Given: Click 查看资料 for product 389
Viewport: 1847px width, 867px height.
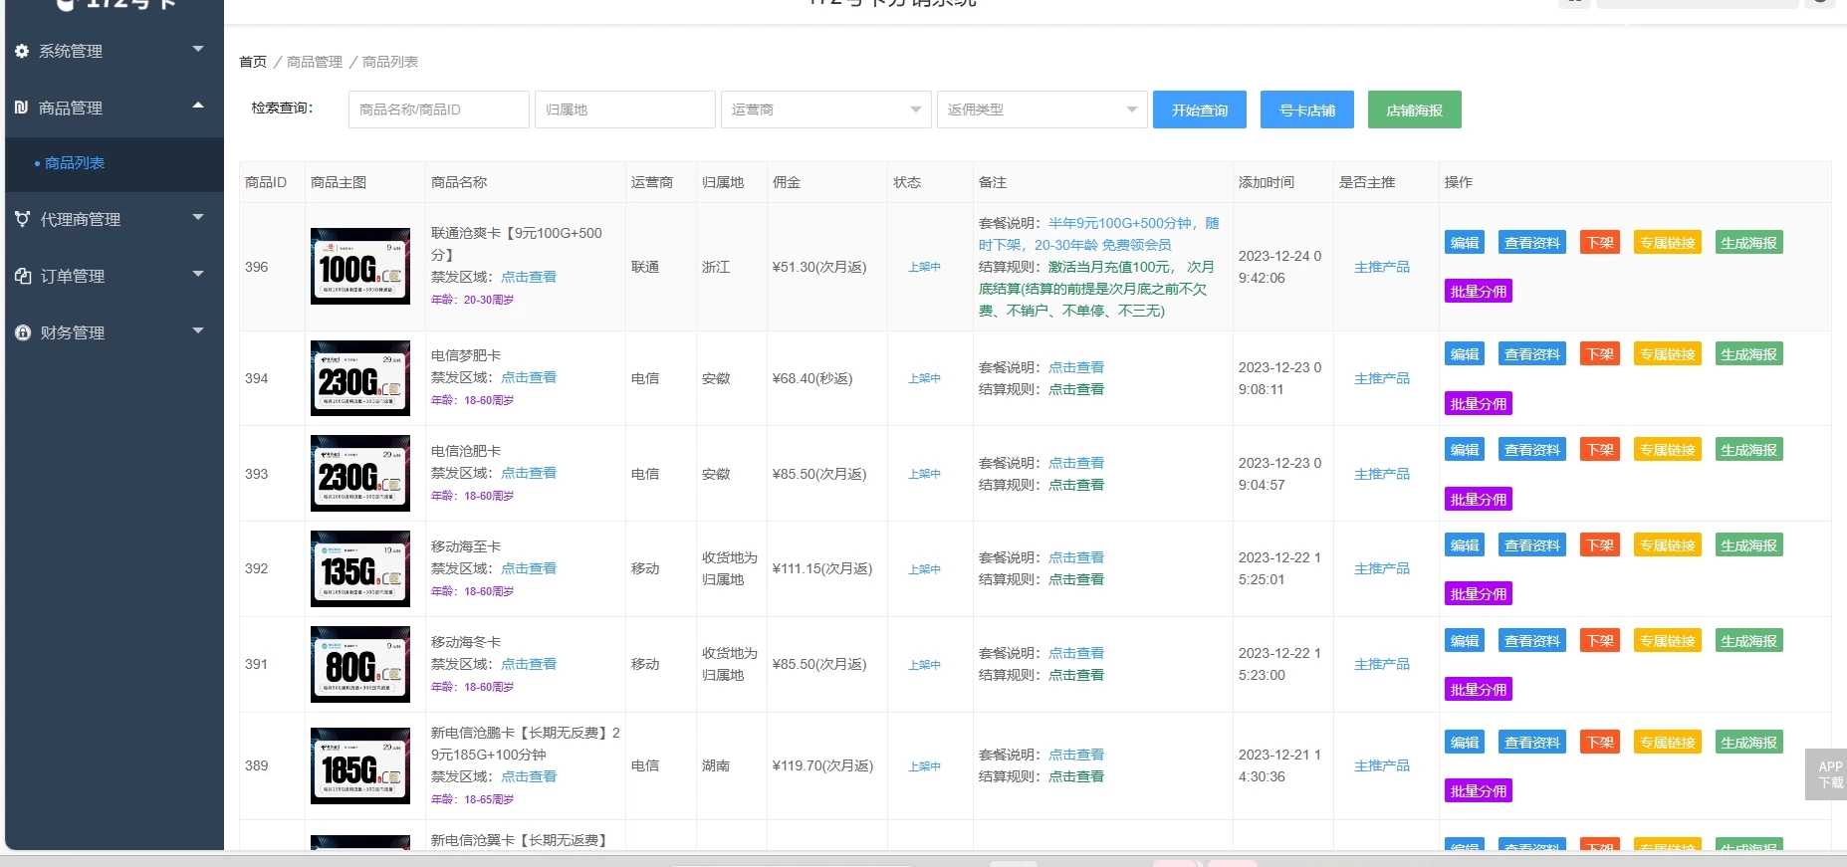Looking at the screenshot, I should (1532, 743).
